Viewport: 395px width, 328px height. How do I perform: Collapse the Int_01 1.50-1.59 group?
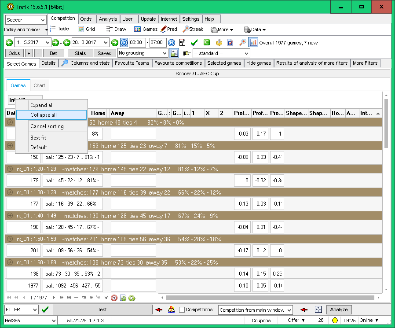(10, 239)
